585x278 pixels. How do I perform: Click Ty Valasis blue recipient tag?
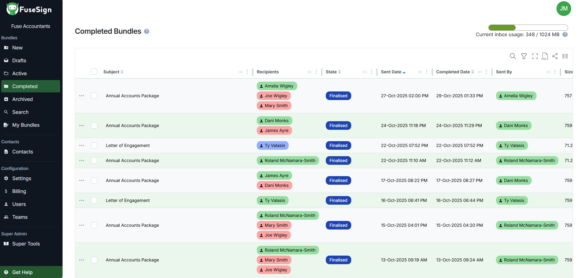pyautogui.click(x=272, y=145)
